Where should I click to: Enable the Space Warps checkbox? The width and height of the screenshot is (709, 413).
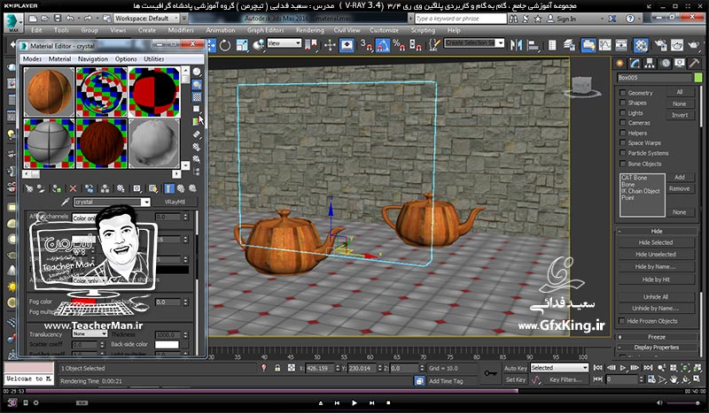[x=623, y=143]
